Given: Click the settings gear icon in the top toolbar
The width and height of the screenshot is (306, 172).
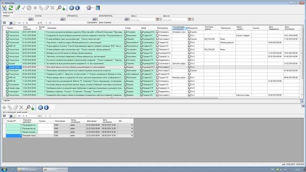Looking at the screenshot, I should (89, 8).
